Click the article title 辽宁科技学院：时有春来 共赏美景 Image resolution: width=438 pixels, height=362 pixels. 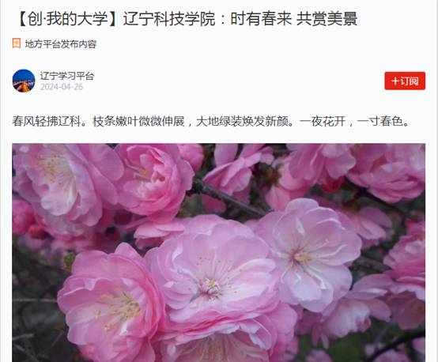click(240, 19)
